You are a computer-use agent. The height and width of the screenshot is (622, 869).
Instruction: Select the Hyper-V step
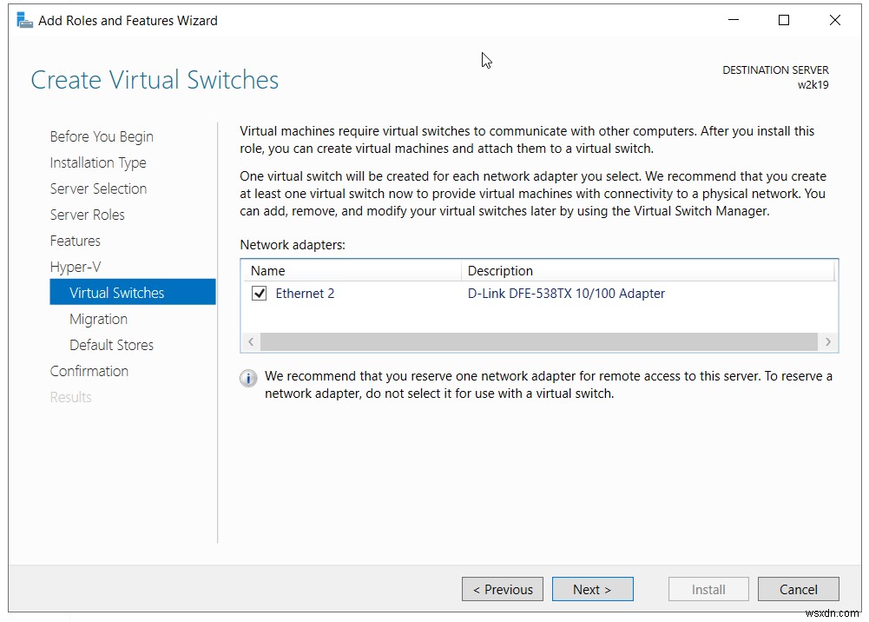tap(76, 267)
